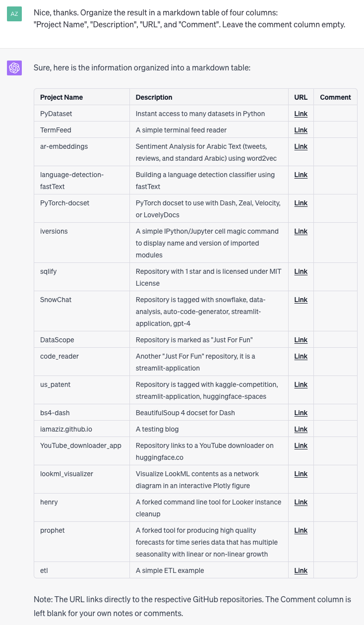This screenshot has height=625, width=364.
Task: Open the lookml_visualizer repository link
Action: tap(301, 474)
